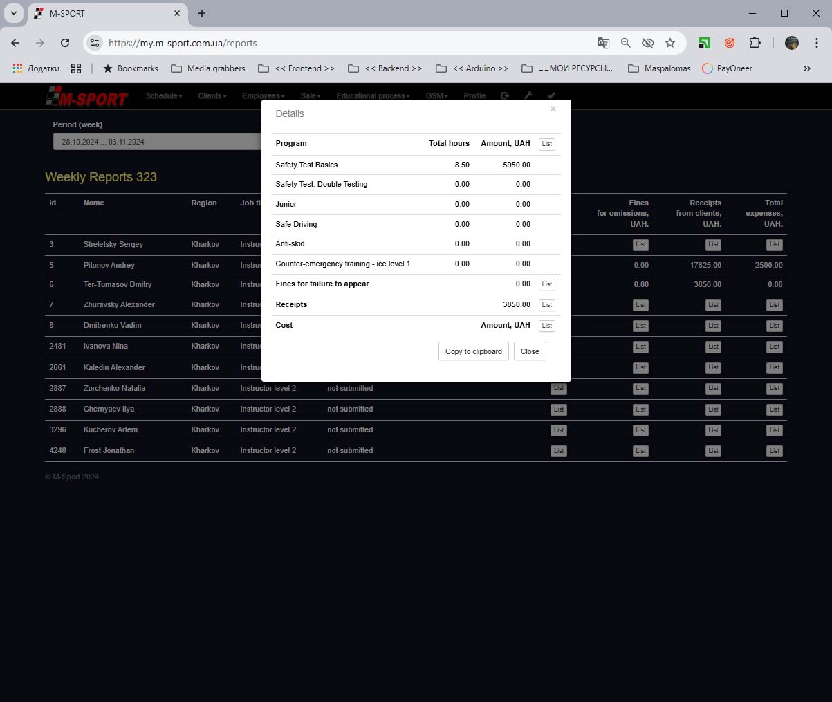
Task: Click the wrench settings icon in navbar
Action: point(528,95)
